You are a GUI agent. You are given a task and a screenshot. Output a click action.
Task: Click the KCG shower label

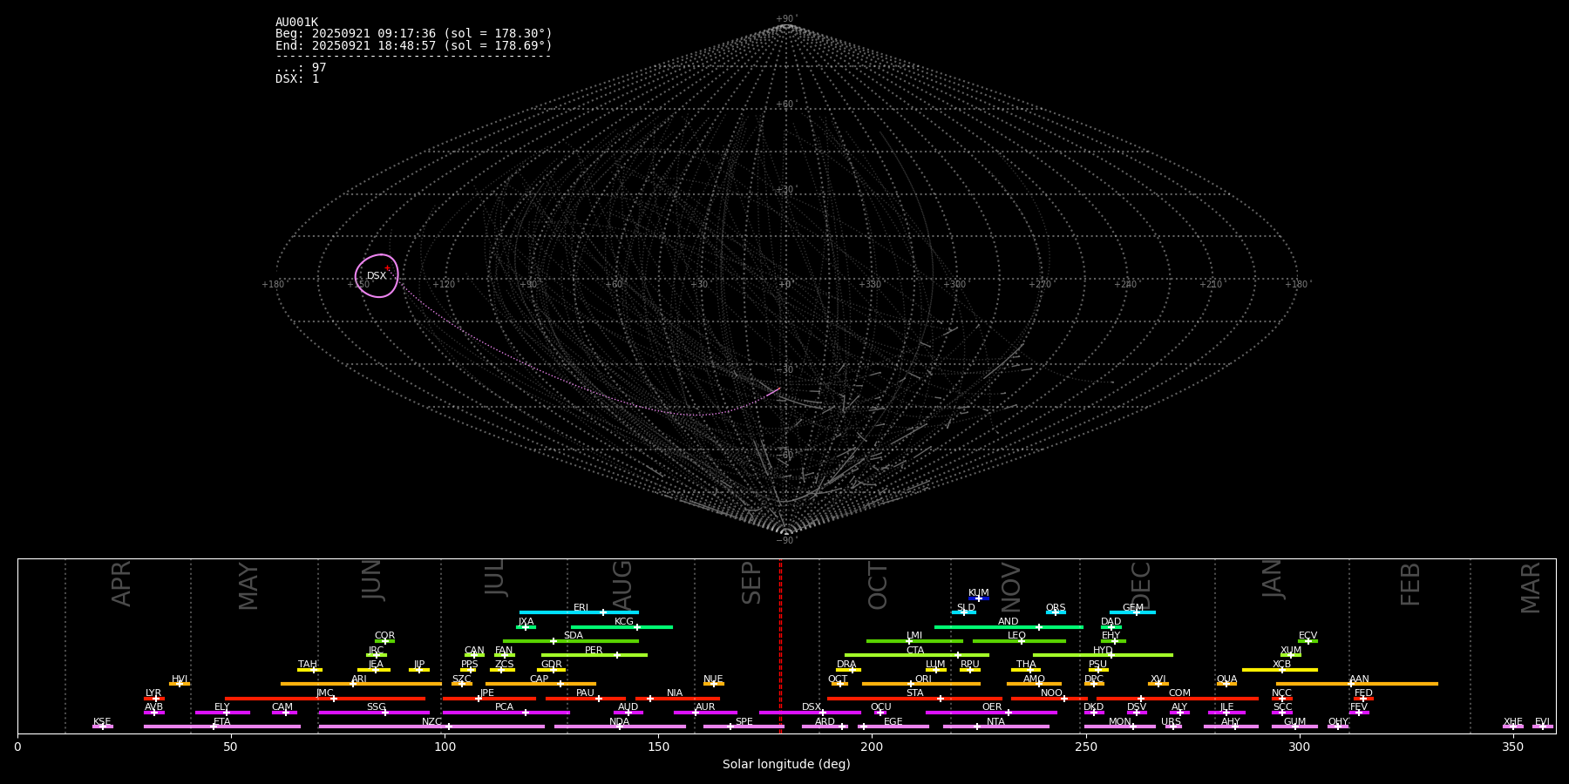tap(624, 622)
